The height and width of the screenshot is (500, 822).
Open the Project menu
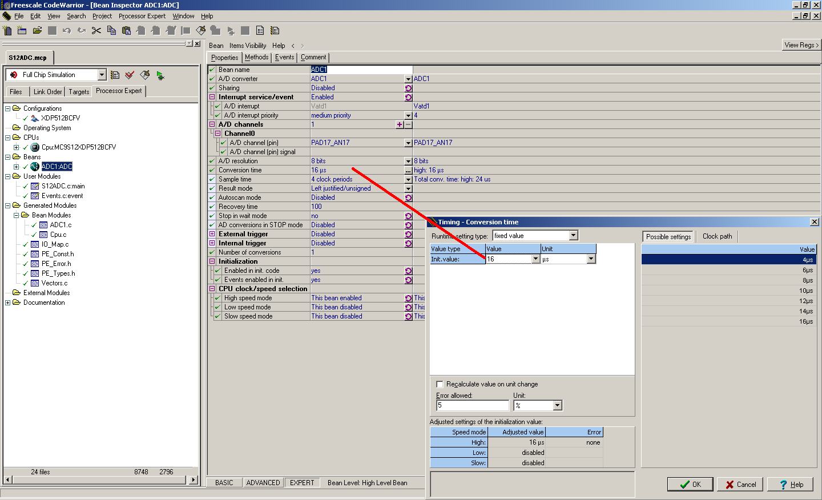pos(102,16)
